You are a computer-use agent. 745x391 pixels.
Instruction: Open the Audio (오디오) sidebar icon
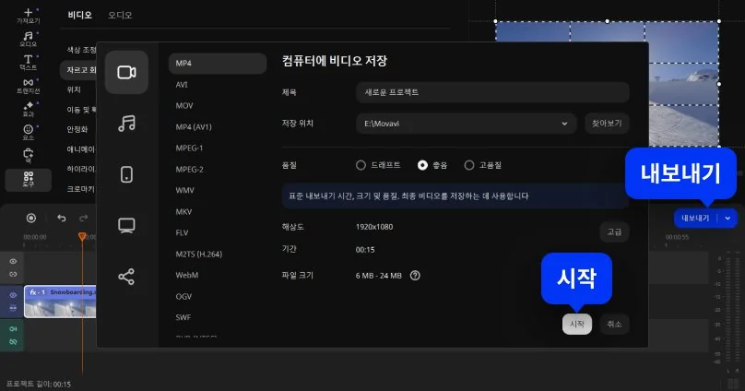tap(28, 39)
